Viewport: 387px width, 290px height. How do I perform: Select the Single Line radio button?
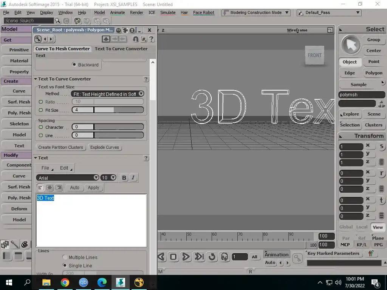tap(65, 265)
